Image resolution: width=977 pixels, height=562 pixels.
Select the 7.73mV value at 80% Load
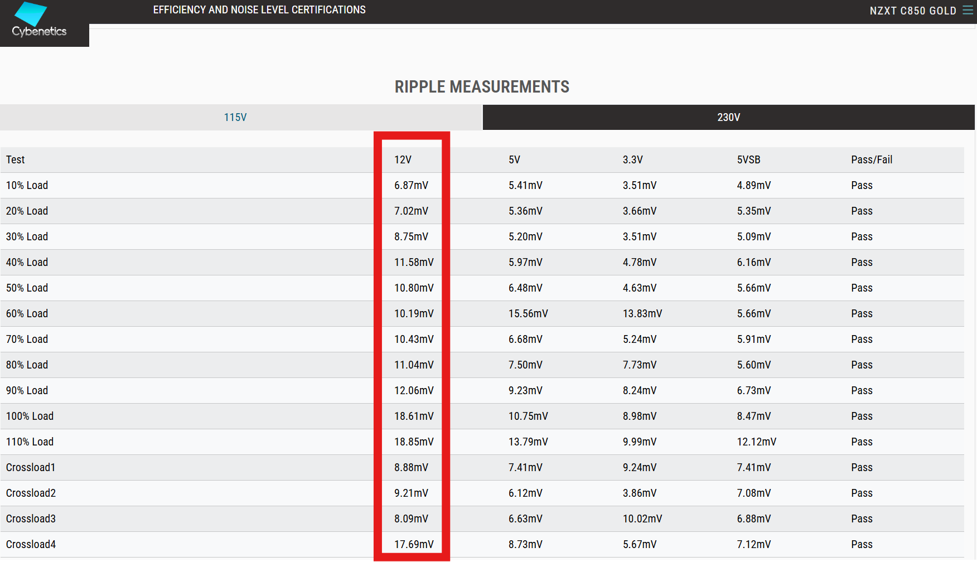click(x=640, y=365)
